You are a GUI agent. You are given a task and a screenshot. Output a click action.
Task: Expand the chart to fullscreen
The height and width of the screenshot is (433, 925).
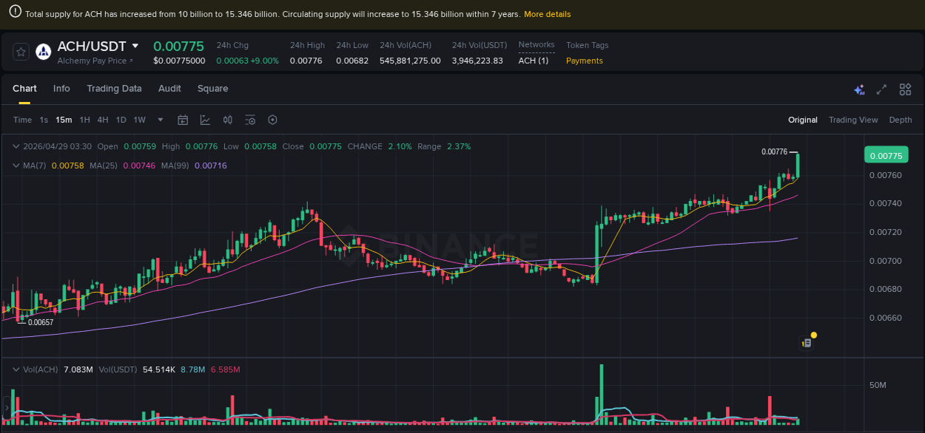[881, 89]
